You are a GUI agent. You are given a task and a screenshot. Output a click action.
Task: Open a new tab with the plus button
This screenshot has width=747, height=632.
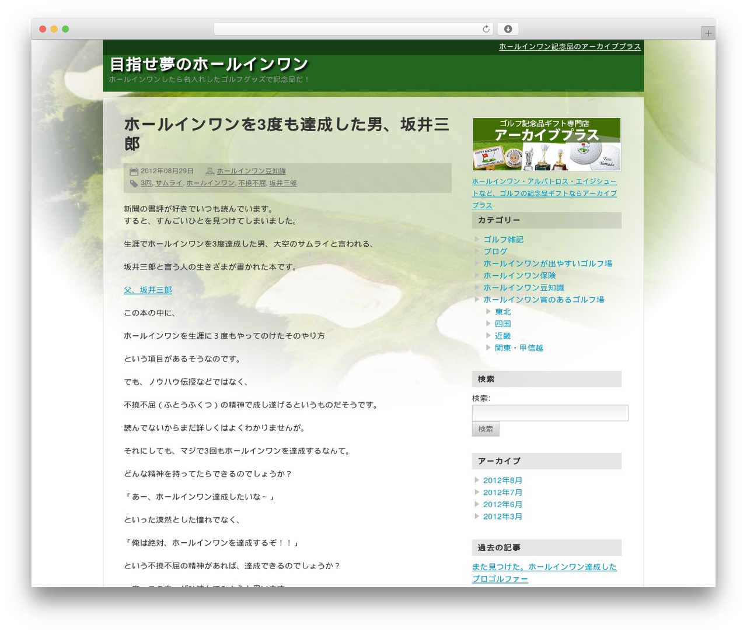(708, 33)
